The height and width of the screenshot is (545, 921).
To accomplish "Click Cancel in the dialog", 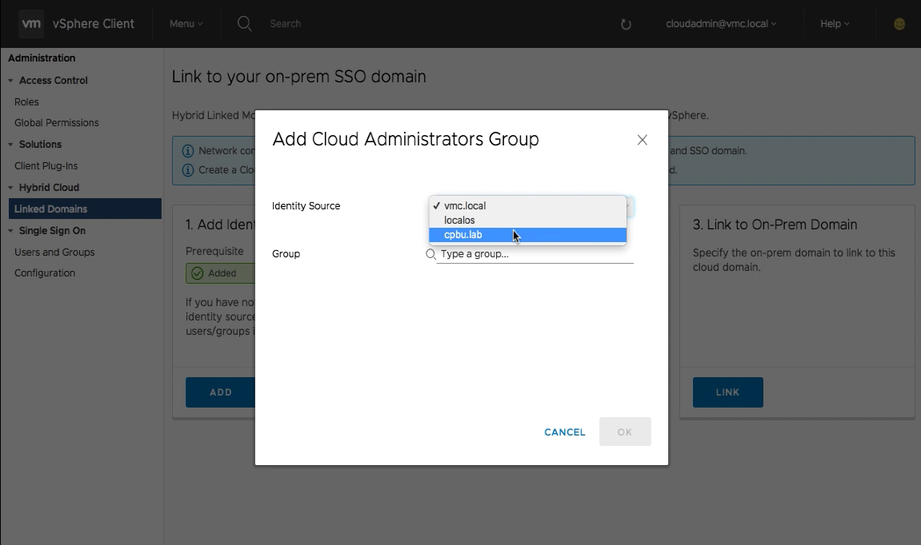I will [565, 432].
